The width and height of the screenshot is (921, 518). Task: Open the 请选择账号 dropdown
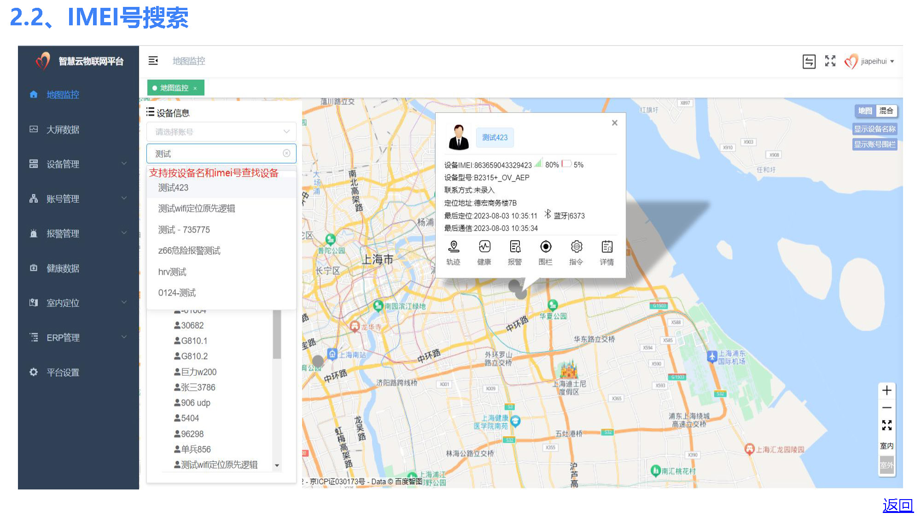pyautogui.click(x=221, y=132)
